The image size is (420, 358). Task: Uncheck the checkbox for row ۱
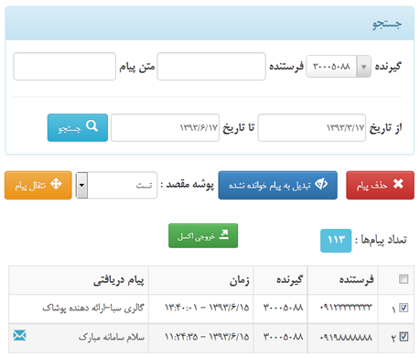tap(404, 308)
